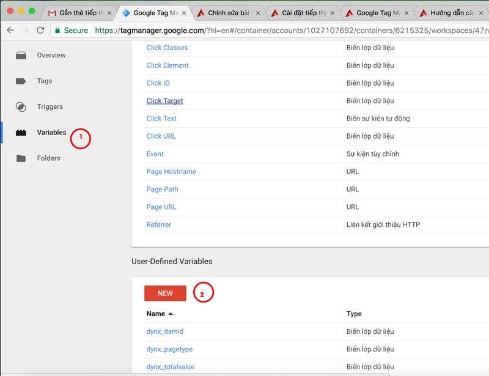
Task: Select the Variables brick icon
Action: pos(21,133)
